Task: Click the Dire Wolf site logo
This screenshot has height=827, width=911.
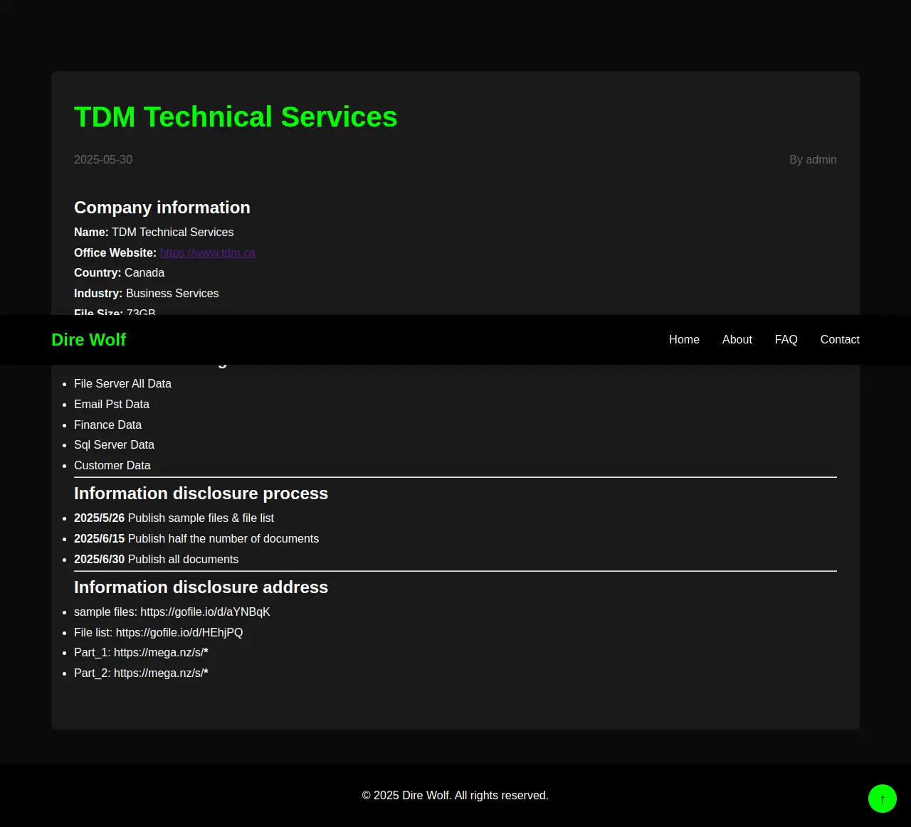Action: tap(88, 340)
